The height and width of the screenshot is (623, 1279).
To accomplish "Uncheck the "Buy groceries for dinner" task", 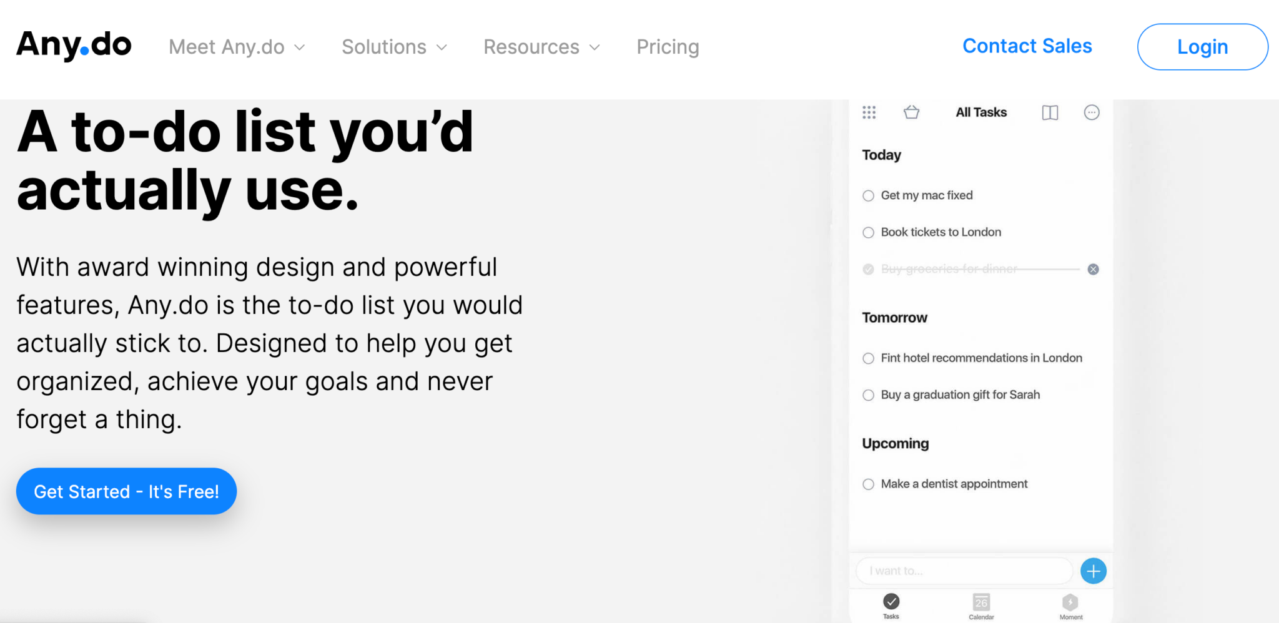I will pyautogui.click(x=868, y=270).
